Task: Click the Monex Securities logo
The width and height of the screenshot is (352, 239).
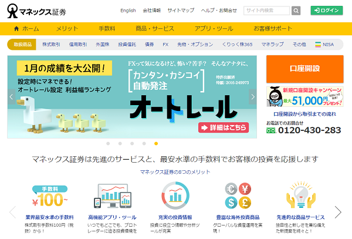Action: click(x=36, y=11)
